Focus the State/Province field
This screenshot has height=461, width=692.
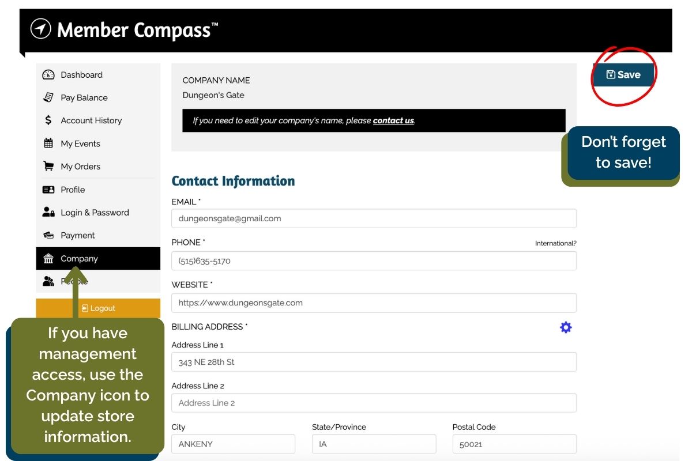click(x=374, y=444)
